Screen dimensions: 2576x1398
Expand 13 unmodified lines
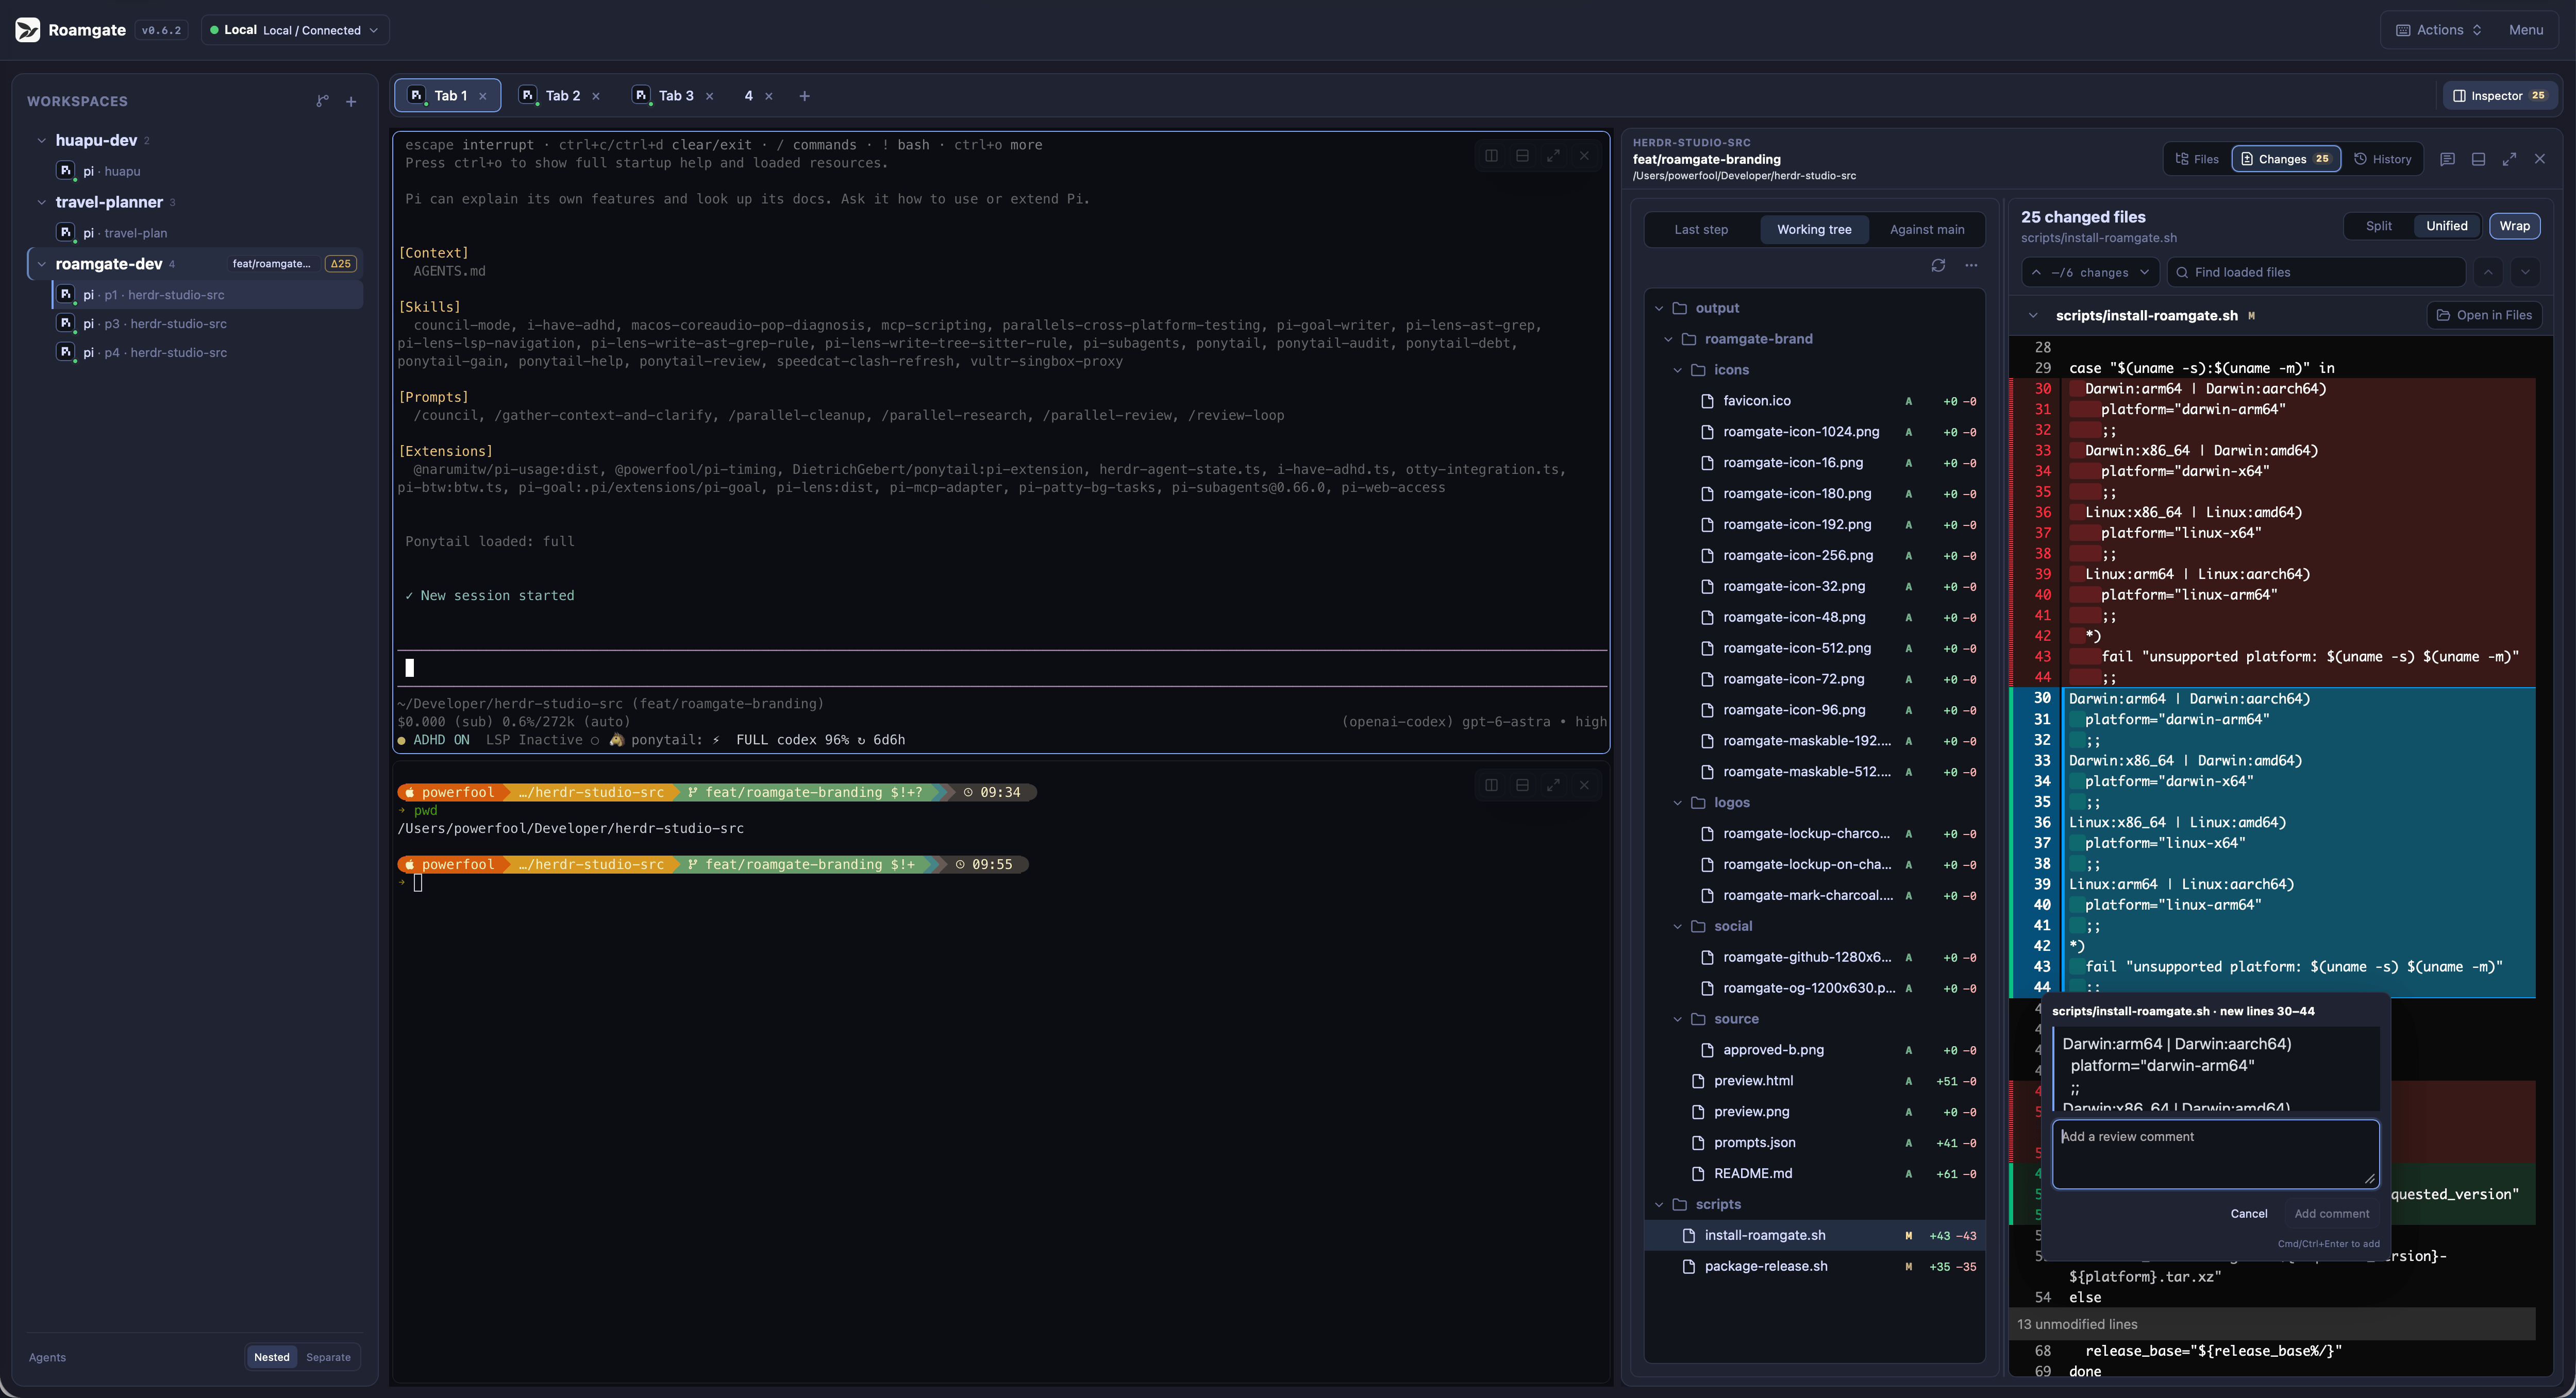[x=2271, y=1325]
